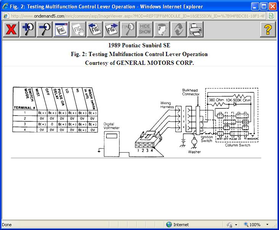Open the find magnifier tool

128,29
